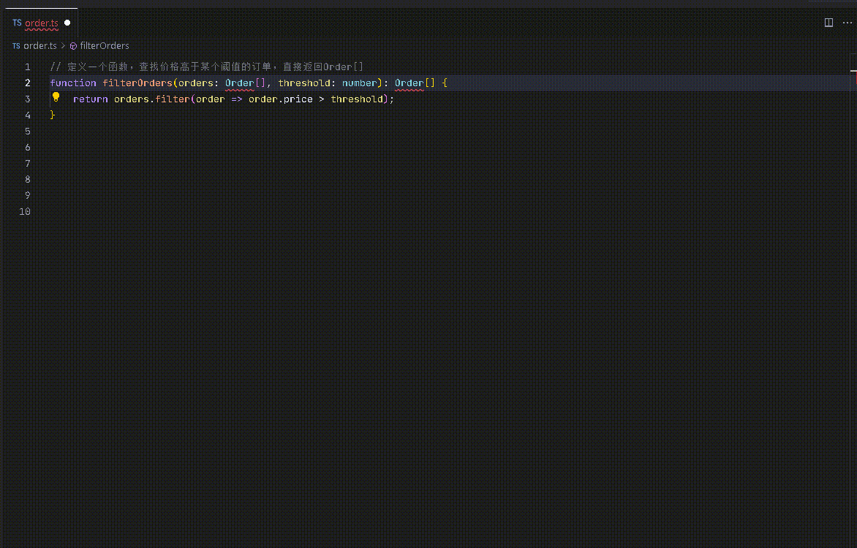The image size is (857, 548).
Task: Open the order.ts breadcrumb dropdown
Action: tap(39, 46)
